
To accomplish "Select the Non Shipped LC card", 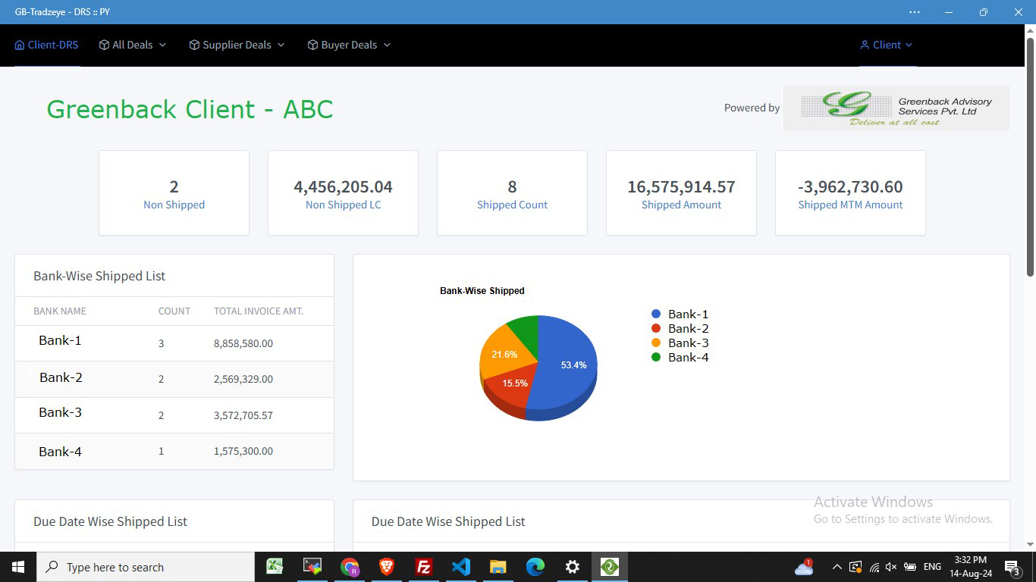I will tap(343, 192).
